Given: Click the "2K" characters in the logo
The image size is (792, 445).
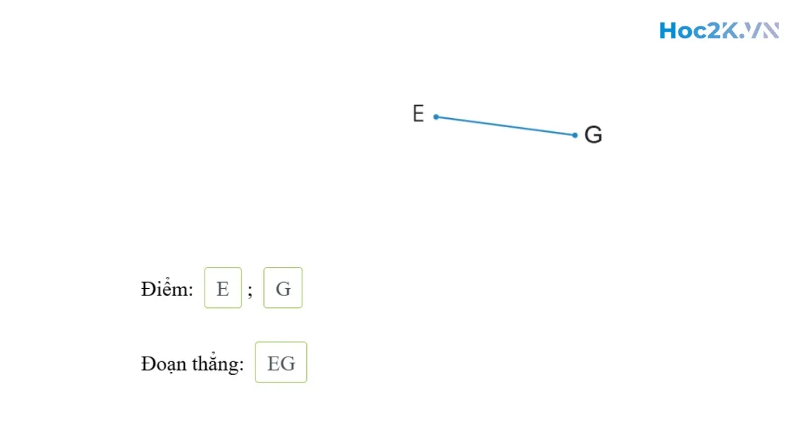Looking at the screenshot, I should click(x=725, y=31).
